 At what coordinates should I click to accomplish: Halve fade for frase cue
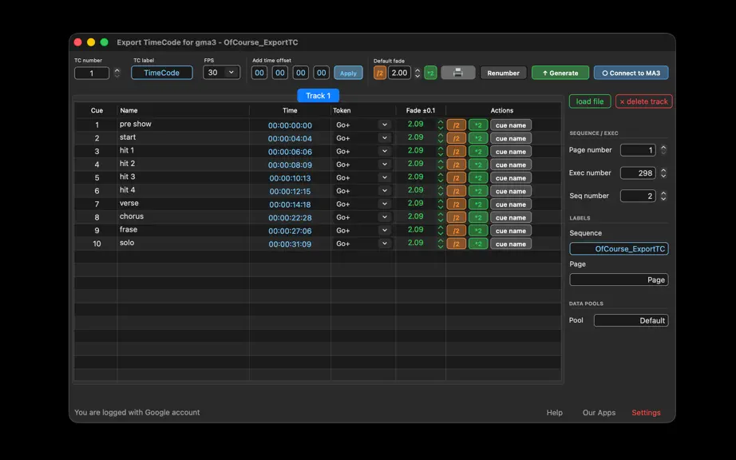click(x=457, y=231)
